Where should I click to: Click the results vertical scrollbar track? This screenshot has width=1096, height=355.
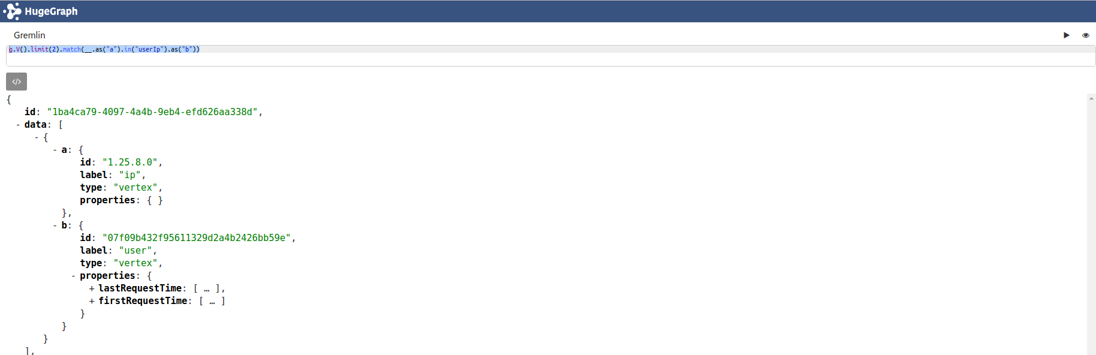[1091, 228]
